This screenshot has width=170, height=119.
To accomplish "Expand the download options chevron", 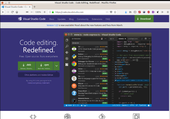I will 56,66.
